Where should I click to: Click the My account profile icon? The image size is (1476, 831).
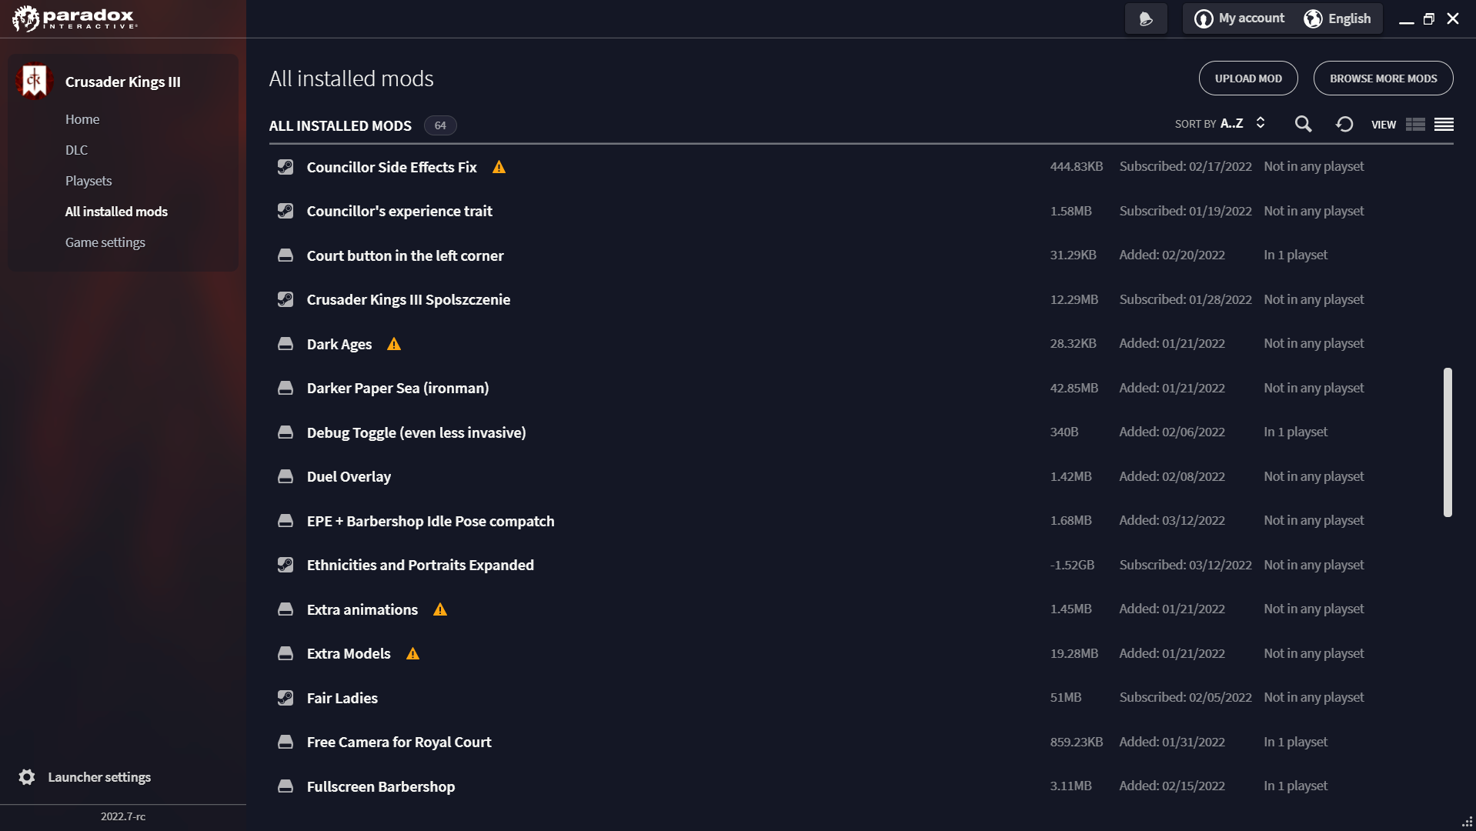pyautogui.click(x=1204, y=18)
